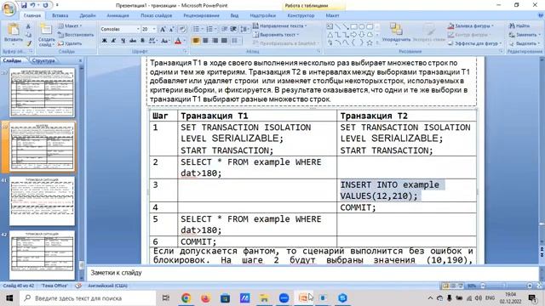Toggle underline (Ч) formatting

123,41
